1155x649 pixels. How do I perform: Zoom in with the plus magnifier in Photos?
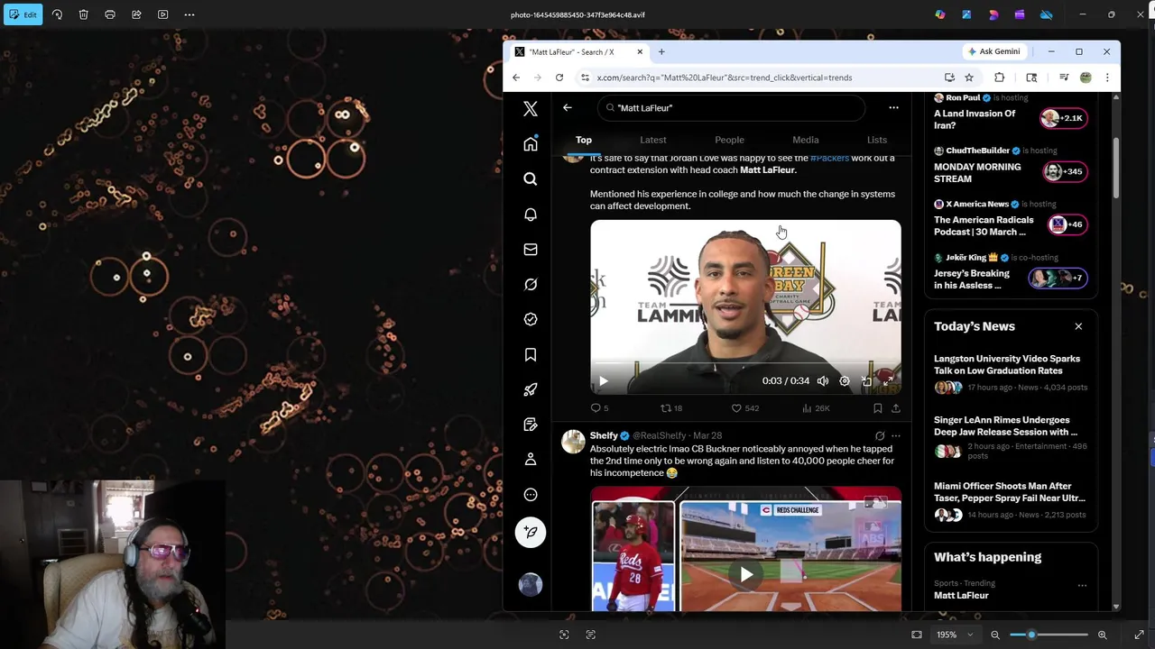[x=1102, y=635]
